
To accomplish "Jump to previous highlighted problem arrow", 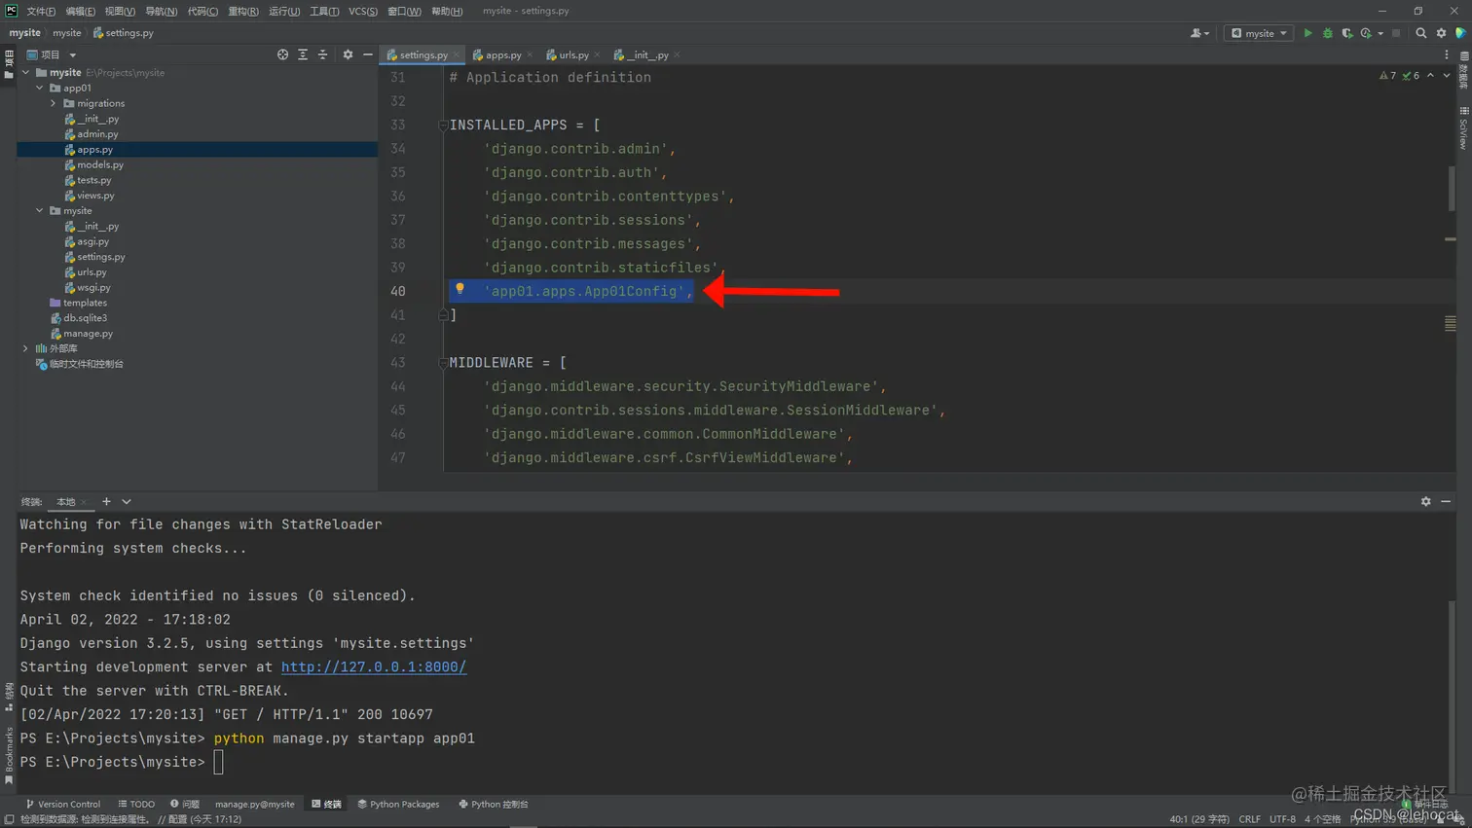I will coord(1430,76).
